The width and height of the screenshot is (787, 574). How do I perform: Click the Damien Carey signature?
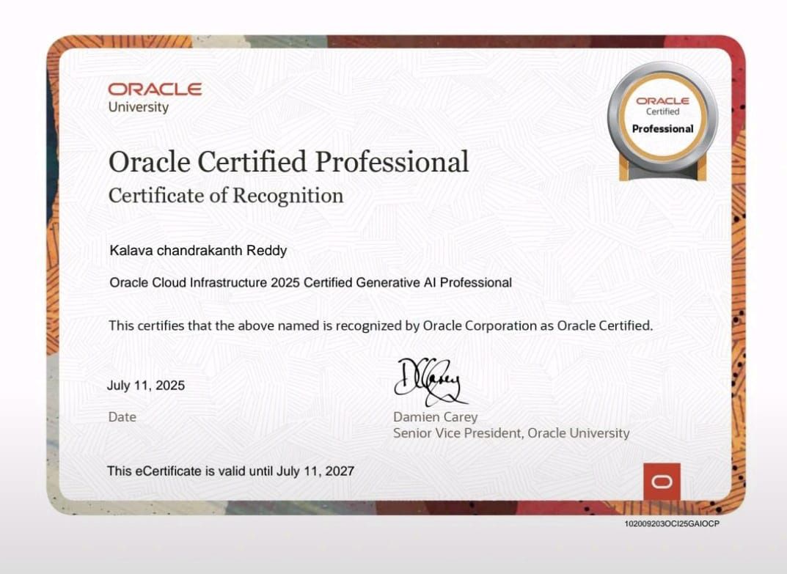coord(431,383)
